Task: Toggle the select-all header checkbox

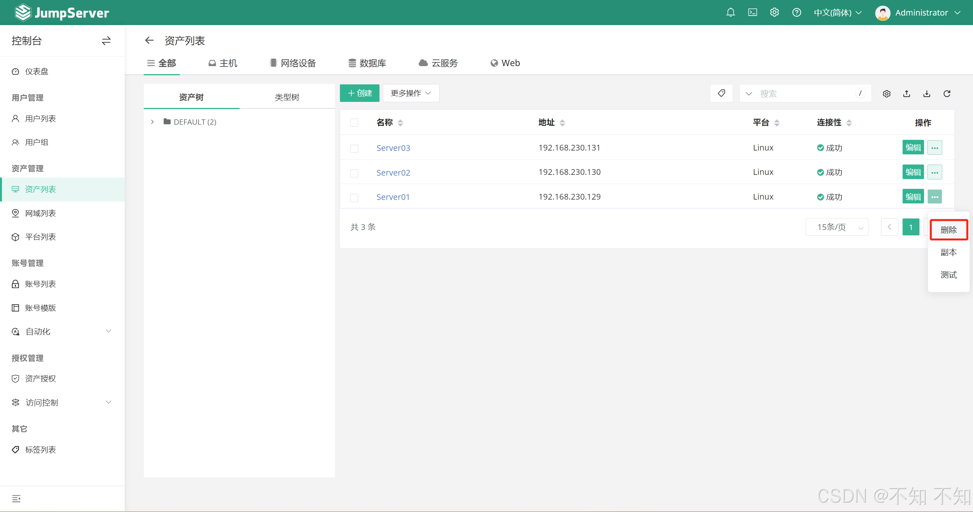Action: click(354, 122)
